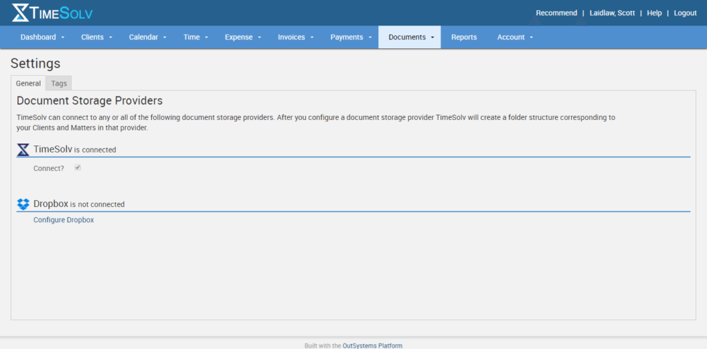Image resolution: width=707 pixels, height=349 pixels.
Task: Open the Expense menu
Action: (239, 37)
